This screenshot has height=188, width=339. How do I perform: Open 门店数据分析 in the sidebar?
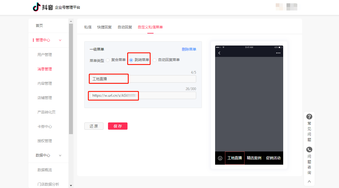(x=48, y=184)
